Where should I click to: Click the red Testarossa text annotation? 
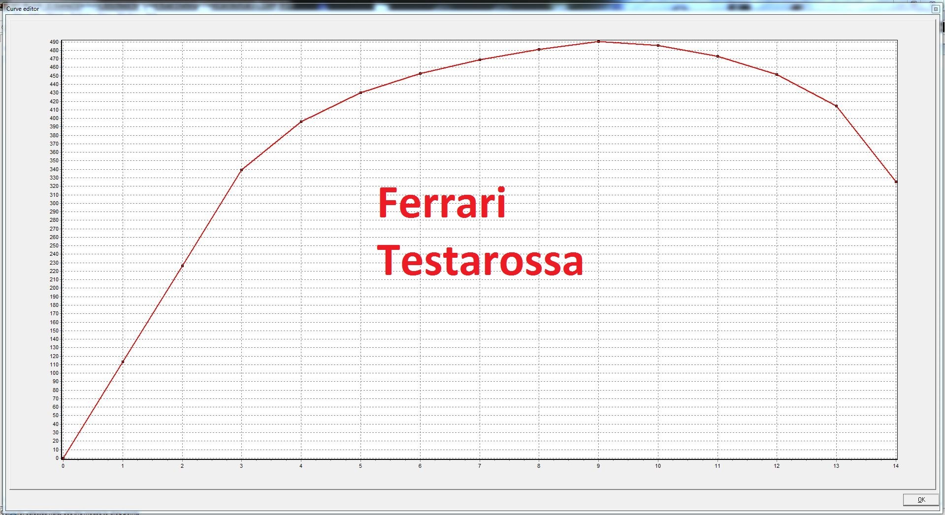pos(480,260)
